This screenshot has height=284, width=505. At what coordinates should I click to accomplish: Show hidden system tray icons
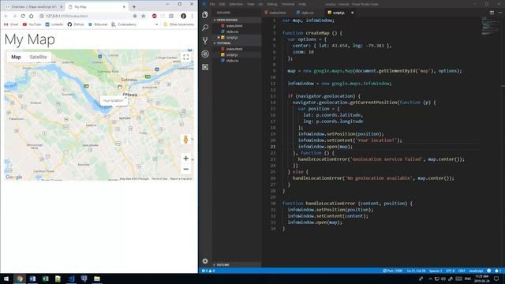click(x=430, y=278)
